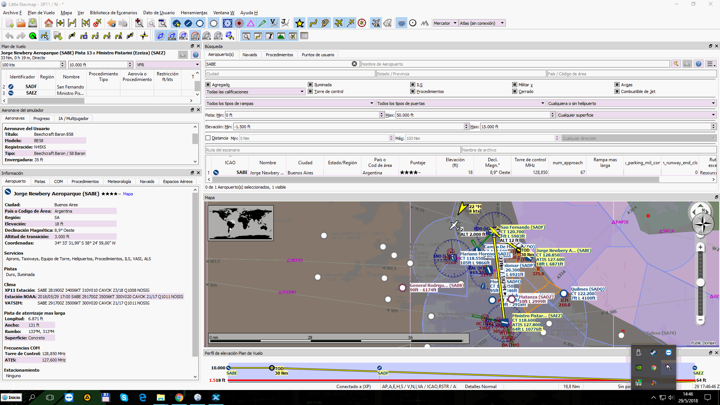Toggle Jet airways icon

(x=285, y=23)
